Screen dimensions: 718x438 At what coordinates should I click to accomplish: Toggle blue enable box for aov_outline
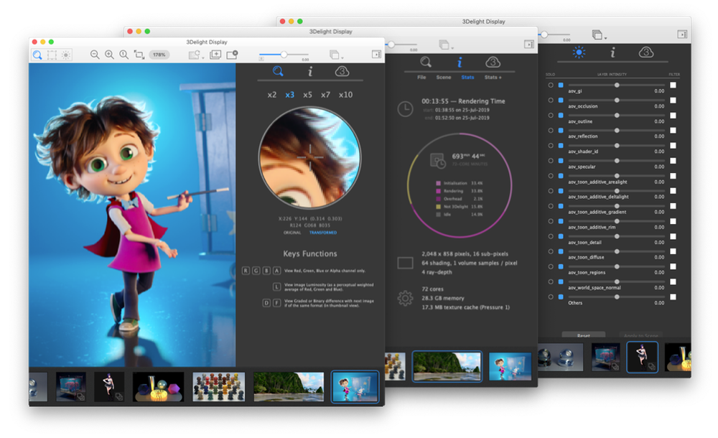point(561,116)
